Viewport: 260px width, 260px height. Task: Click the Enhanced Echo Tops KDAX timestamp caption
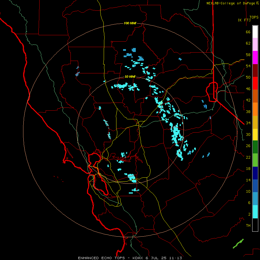point(130,258)
